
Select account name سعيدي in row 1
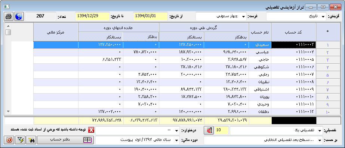pyautogui.click(x=260, y=45)
